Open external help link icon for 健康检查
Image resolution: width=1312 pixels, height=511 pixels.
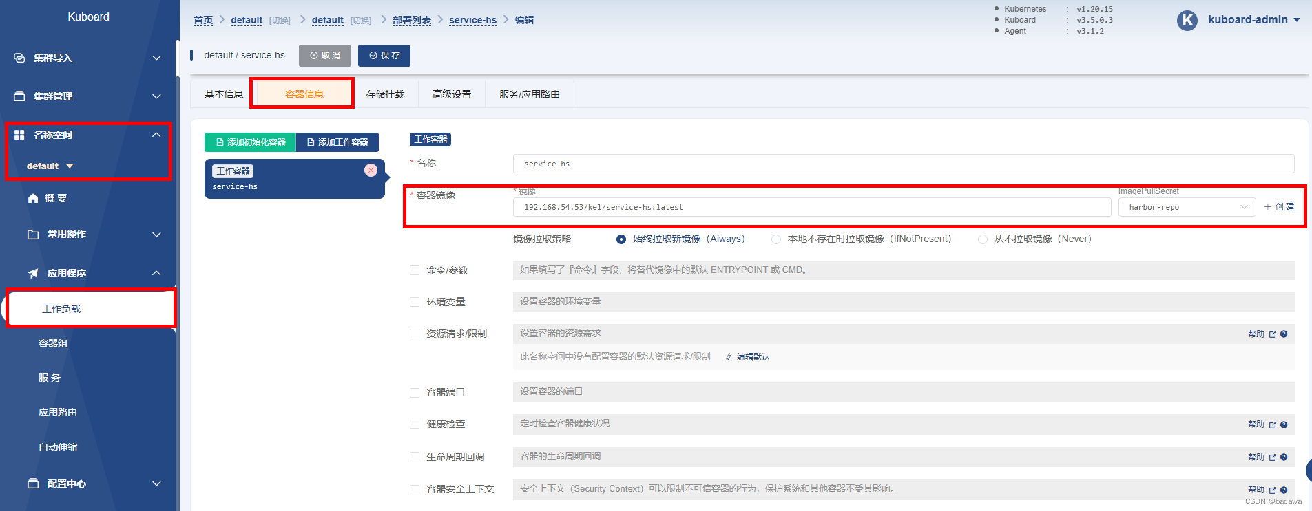tap(1273, 425)
